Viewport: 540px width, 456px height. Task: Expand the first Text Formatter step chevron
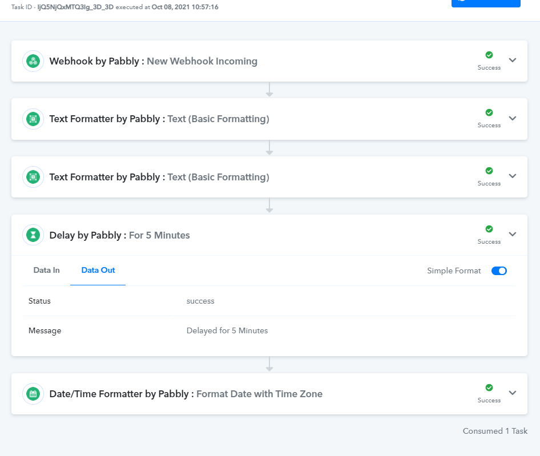[513, 118]
